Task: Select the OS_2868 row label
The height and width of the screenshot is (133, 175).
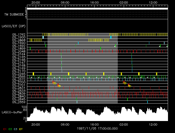Action: pos(19,40)
